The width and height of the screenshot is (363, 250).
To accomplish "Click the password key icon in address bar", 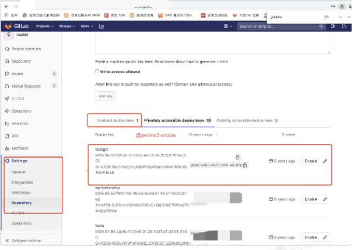I will tap(333, 6).
